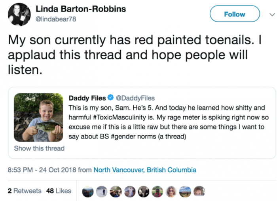Click the 8:53 PM - 24 Oct 2018 timestamp
277x201 pixels.
point(42,170)
